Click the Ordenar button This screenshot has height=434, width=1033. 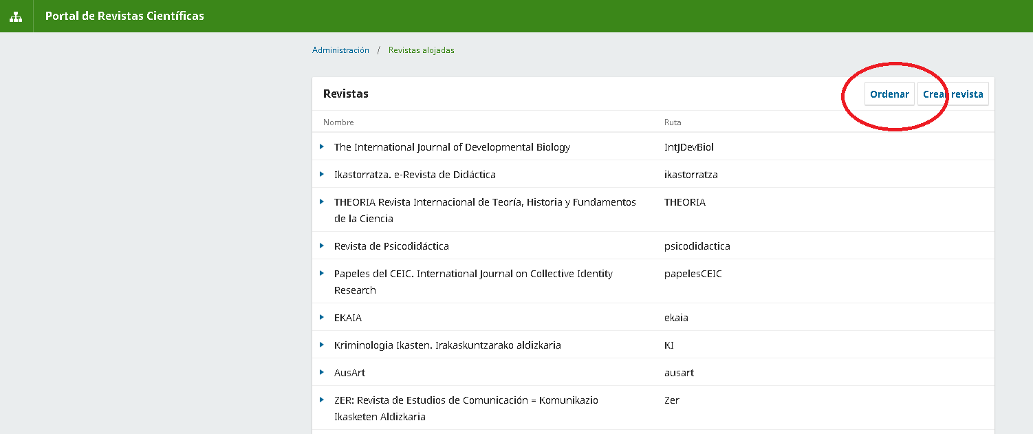[889, 94]
